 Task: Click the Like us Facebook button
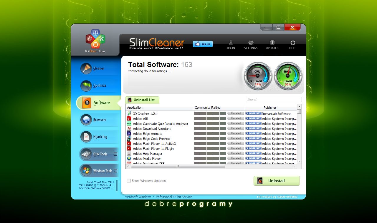[203, 44]
